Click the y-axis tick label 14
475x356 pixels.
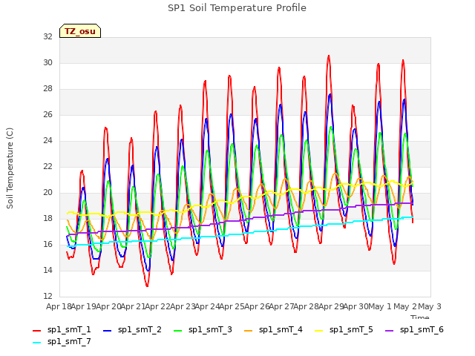[47, 270]
